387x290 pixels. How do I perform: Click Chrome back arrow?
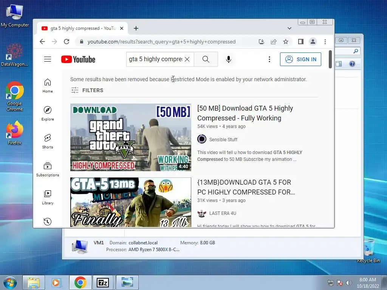tap(42, 42)
